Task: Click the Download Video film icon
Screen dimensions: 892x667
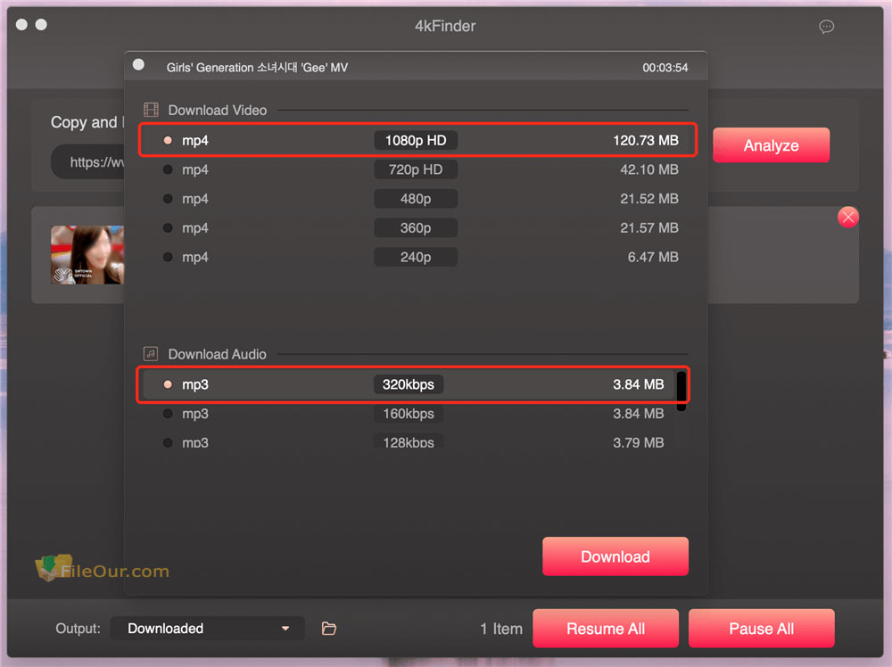Action: (x=151, y=110)
